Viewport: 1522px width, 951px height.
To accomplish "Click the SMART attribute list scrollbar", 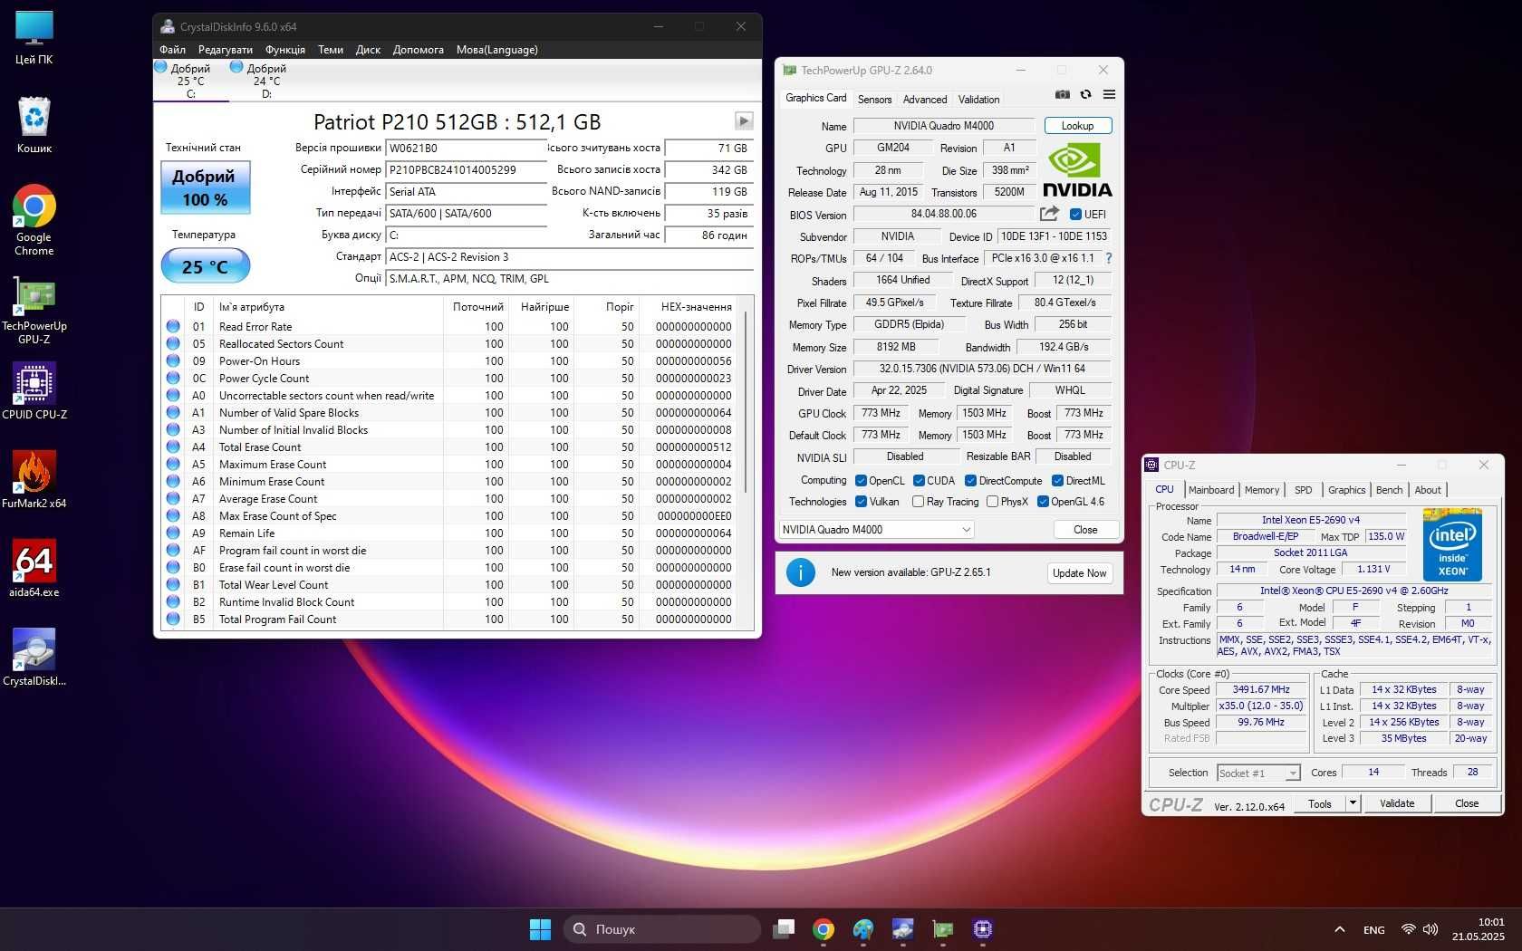I will point(747,403).
